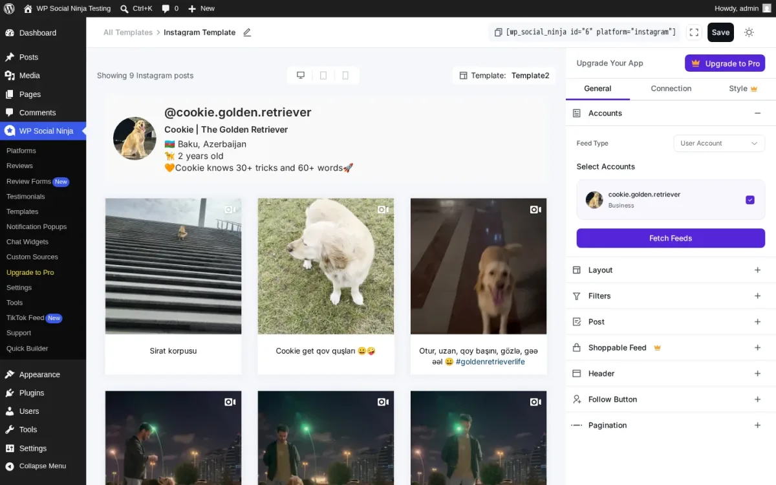The width and height of the screenshot is (776, 485).
Task: Open Platforms in WP Social Ninja menu
Action: pyautogui.click(x=21, y=151)
